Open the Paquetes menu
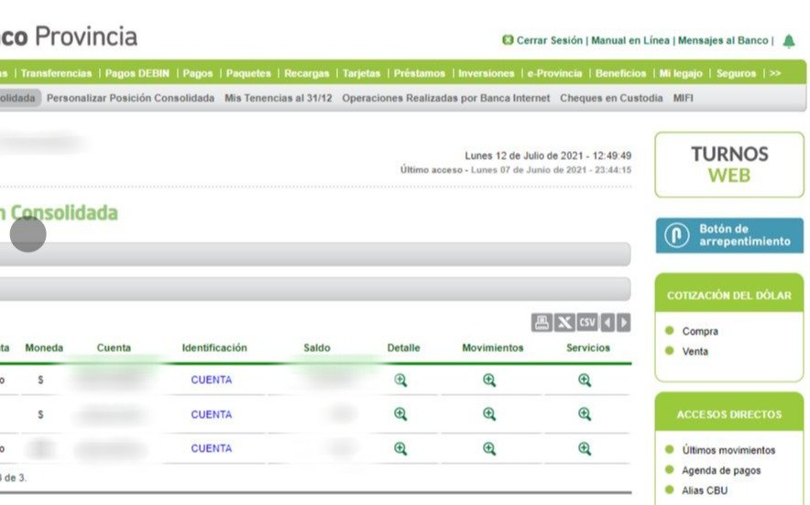The width and height of the screenshot is (810, 505). [248, 73]
